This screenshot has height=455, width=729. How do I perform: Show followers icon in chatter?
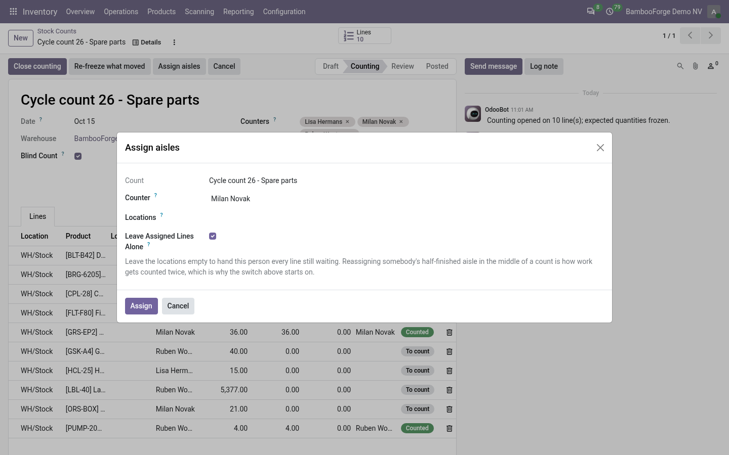click(x=712, y=66)
